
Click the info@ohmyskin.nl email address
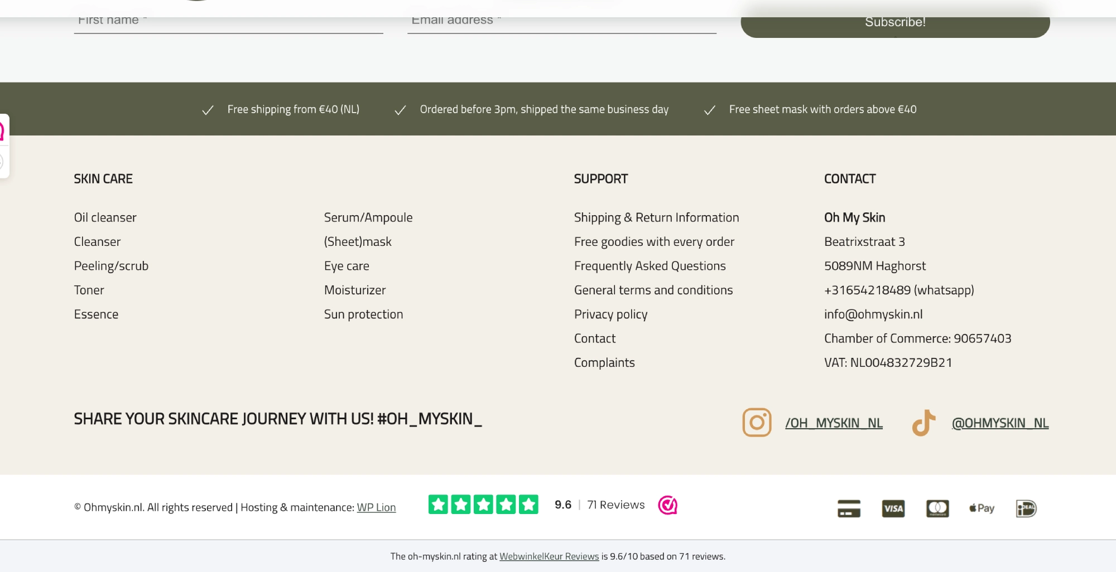pos(873,314)
